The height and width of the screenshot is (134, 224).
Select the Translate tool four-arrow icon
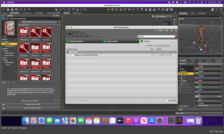tap(129, 9)
